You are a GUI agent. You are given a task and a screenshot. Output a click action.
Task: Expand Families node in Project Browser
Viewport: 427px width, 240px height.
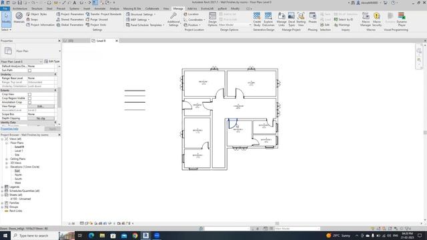tap(2, 203)
